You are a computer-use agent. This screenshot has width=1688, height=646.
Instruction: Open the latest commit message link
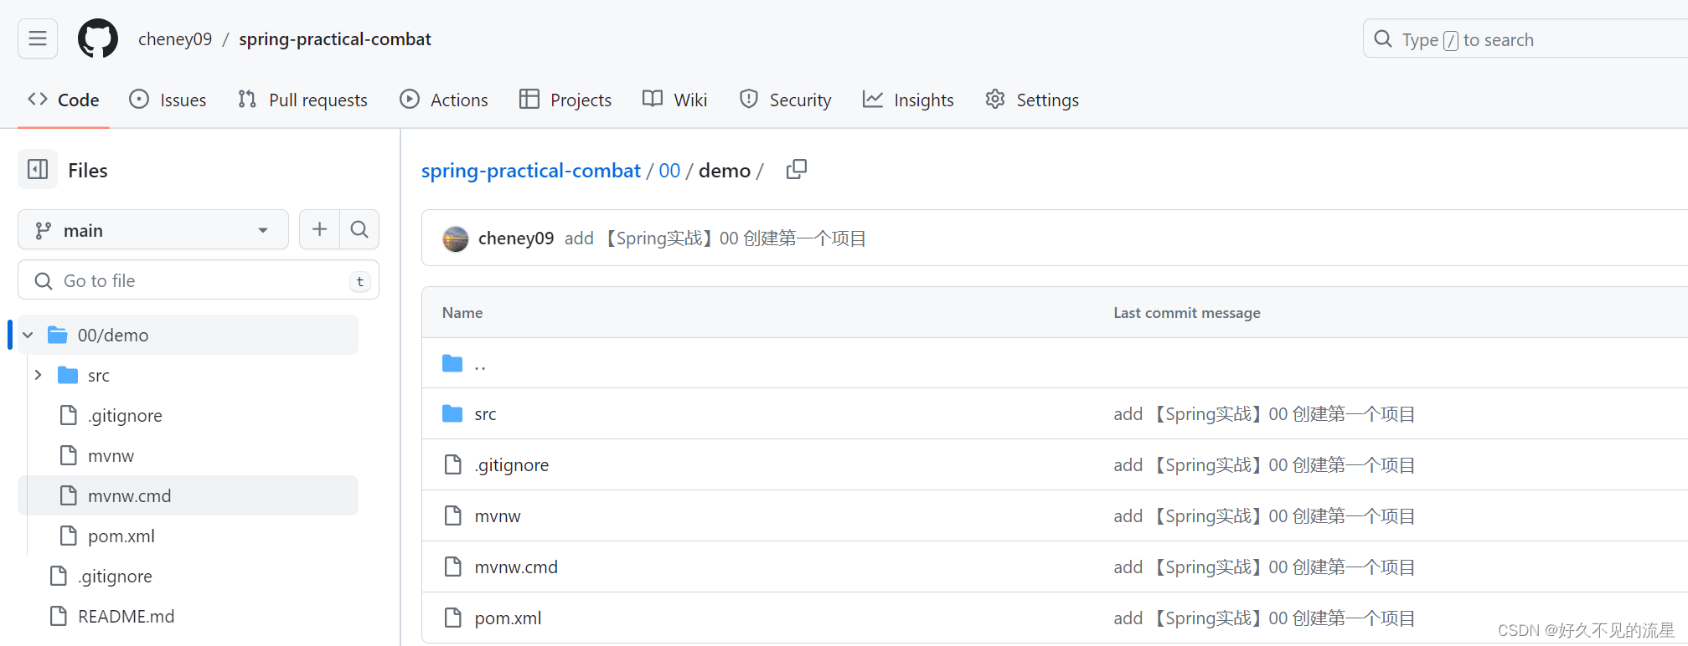pyautogui.click(x=715, y=238)
